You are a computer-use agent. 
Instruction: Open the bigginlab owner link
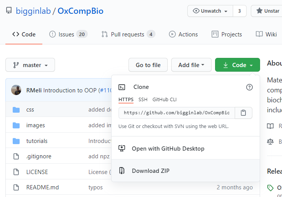33,11
